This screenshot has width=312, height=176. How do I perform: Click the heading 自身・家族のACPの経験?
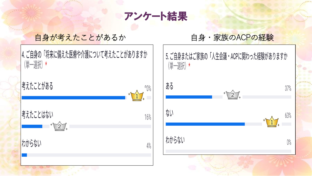click(232, 38)
